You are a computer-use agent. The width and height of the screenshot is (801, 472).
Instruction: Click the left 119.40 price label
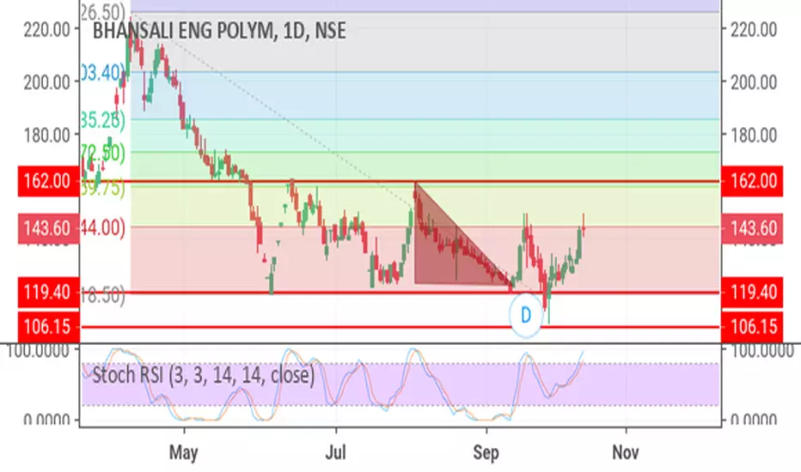click(x=48, y=293)
